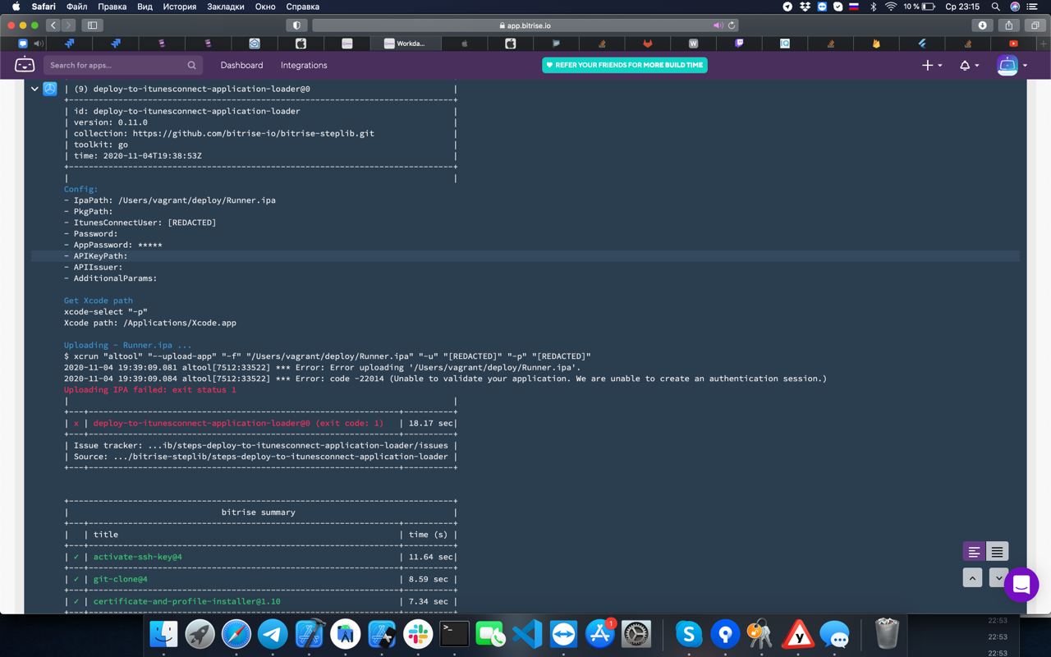The width and height of the screenshot is (1051, 657).
Task: Open System Preferences from the Dock
Action: coord(636,633)
